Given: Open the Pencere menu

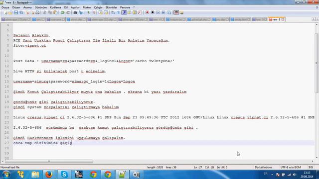Looking at the screenshot, I should (x=125, y=7).
